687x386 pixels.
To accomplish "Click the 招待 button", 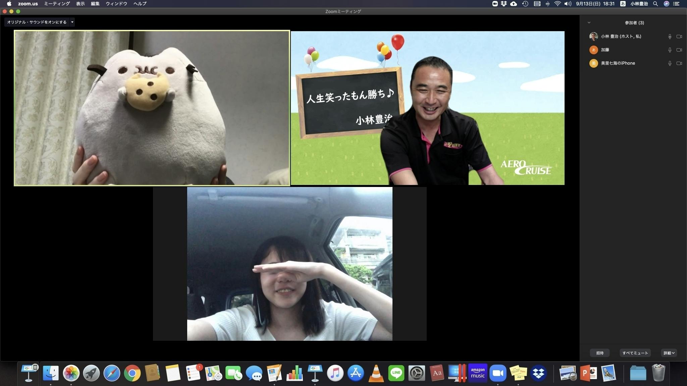I will (600, 353).
